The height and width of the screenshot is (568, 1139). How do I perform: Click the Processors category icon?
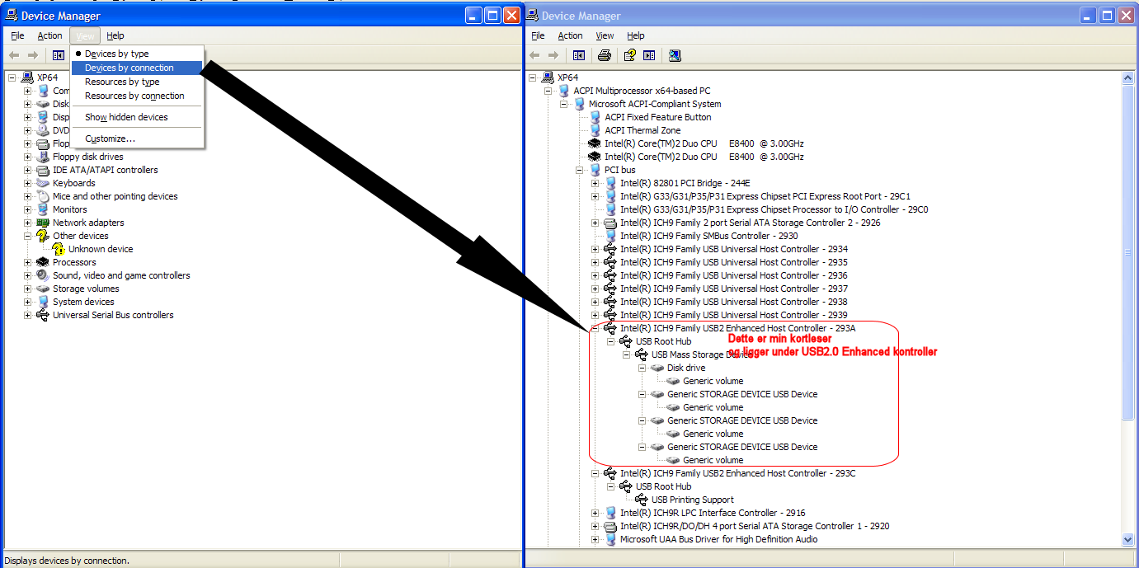click(43, 262)
